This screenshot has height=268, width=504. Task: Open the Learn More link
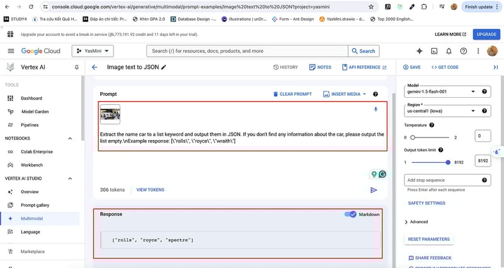point(450,35)
